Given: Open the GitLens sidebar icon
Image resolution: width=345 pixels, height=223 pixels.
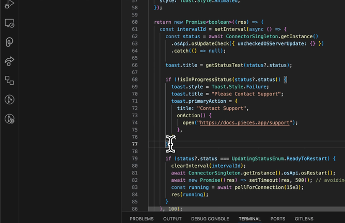Looking at the screenshot, I should pos(9,100).
